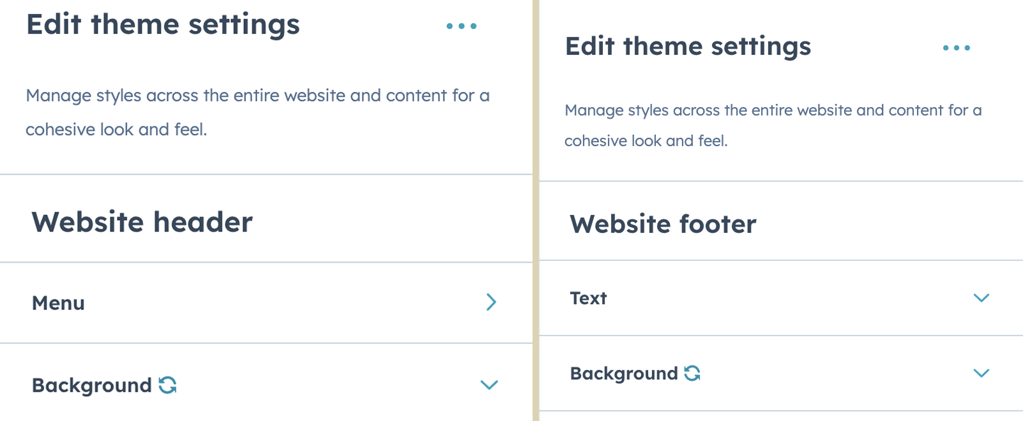Click the reset icon beside footer Background

click(692, 373)
